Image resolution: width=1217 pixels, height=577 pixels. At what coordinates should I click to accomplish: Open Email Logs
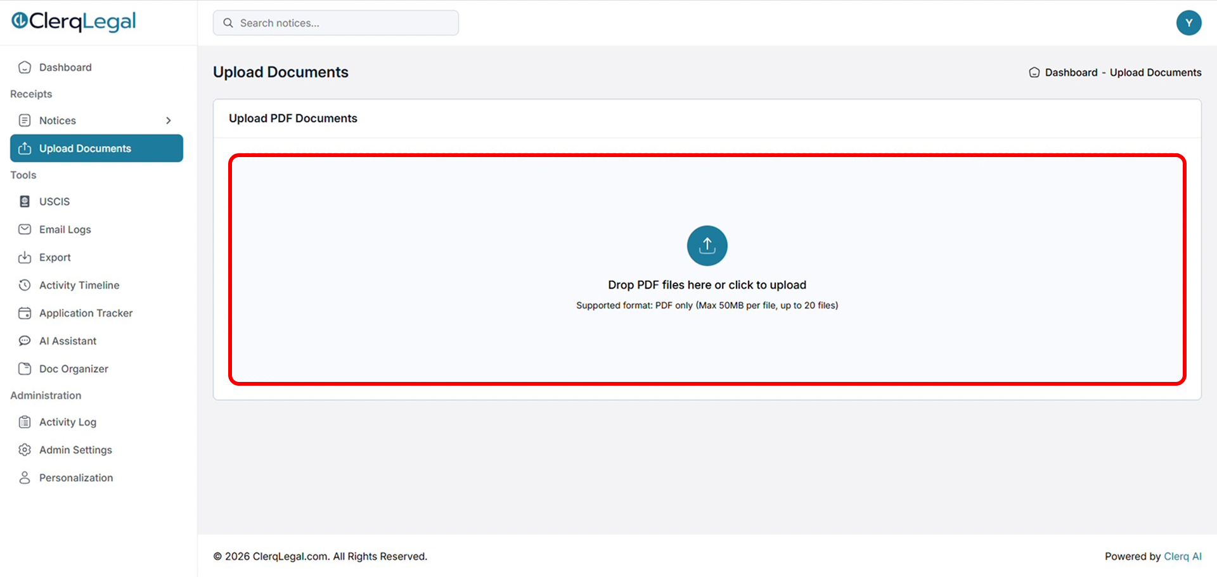click(96, 229)
